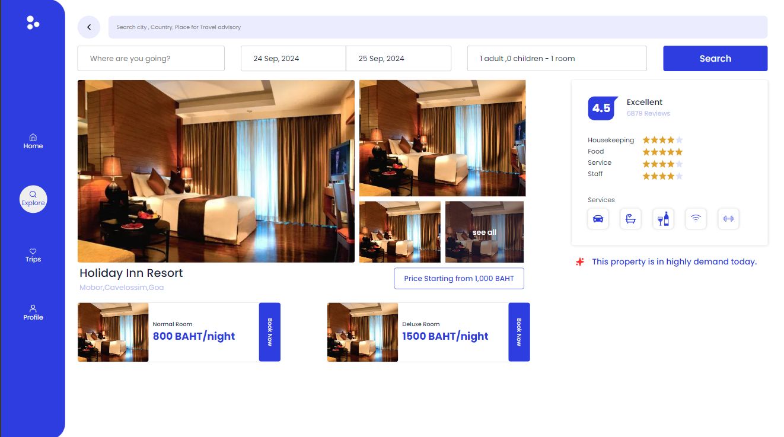Open the 25 Sep, 2024 check-out date

tap(398, 59)
